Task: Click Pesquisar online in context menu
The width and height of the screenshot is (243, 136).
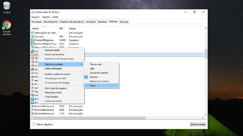Action: [x=53, y=92]
